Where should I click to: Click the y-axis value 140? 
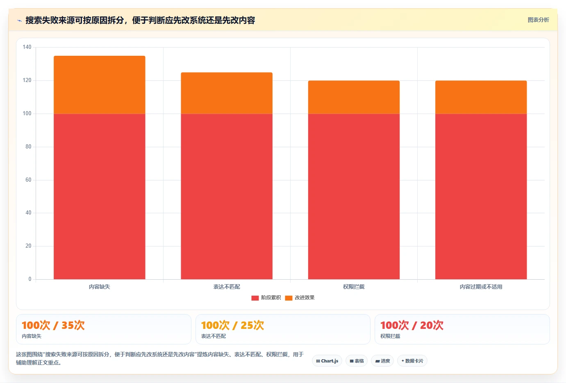click(x=27, y=47)
